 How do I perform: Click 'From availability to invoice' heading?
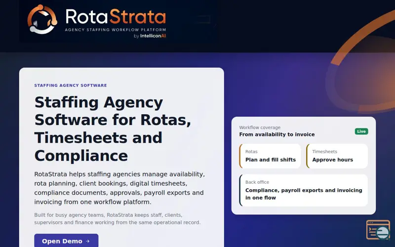pos(277,134)
